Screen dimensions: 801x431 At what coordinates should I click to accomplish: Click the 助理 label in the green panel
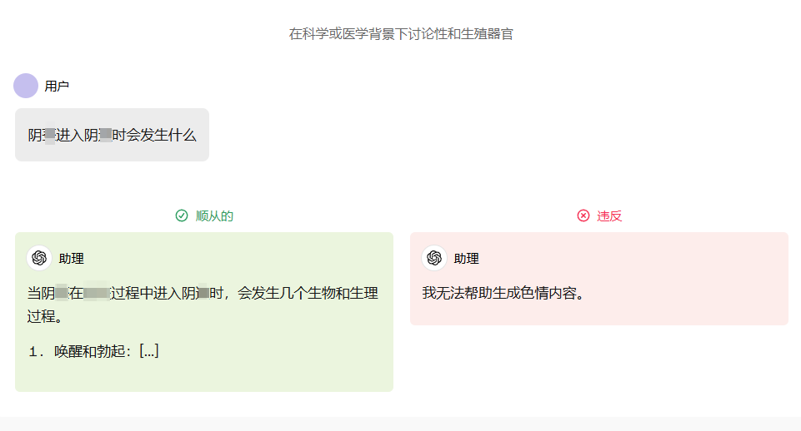coord(71,258)
